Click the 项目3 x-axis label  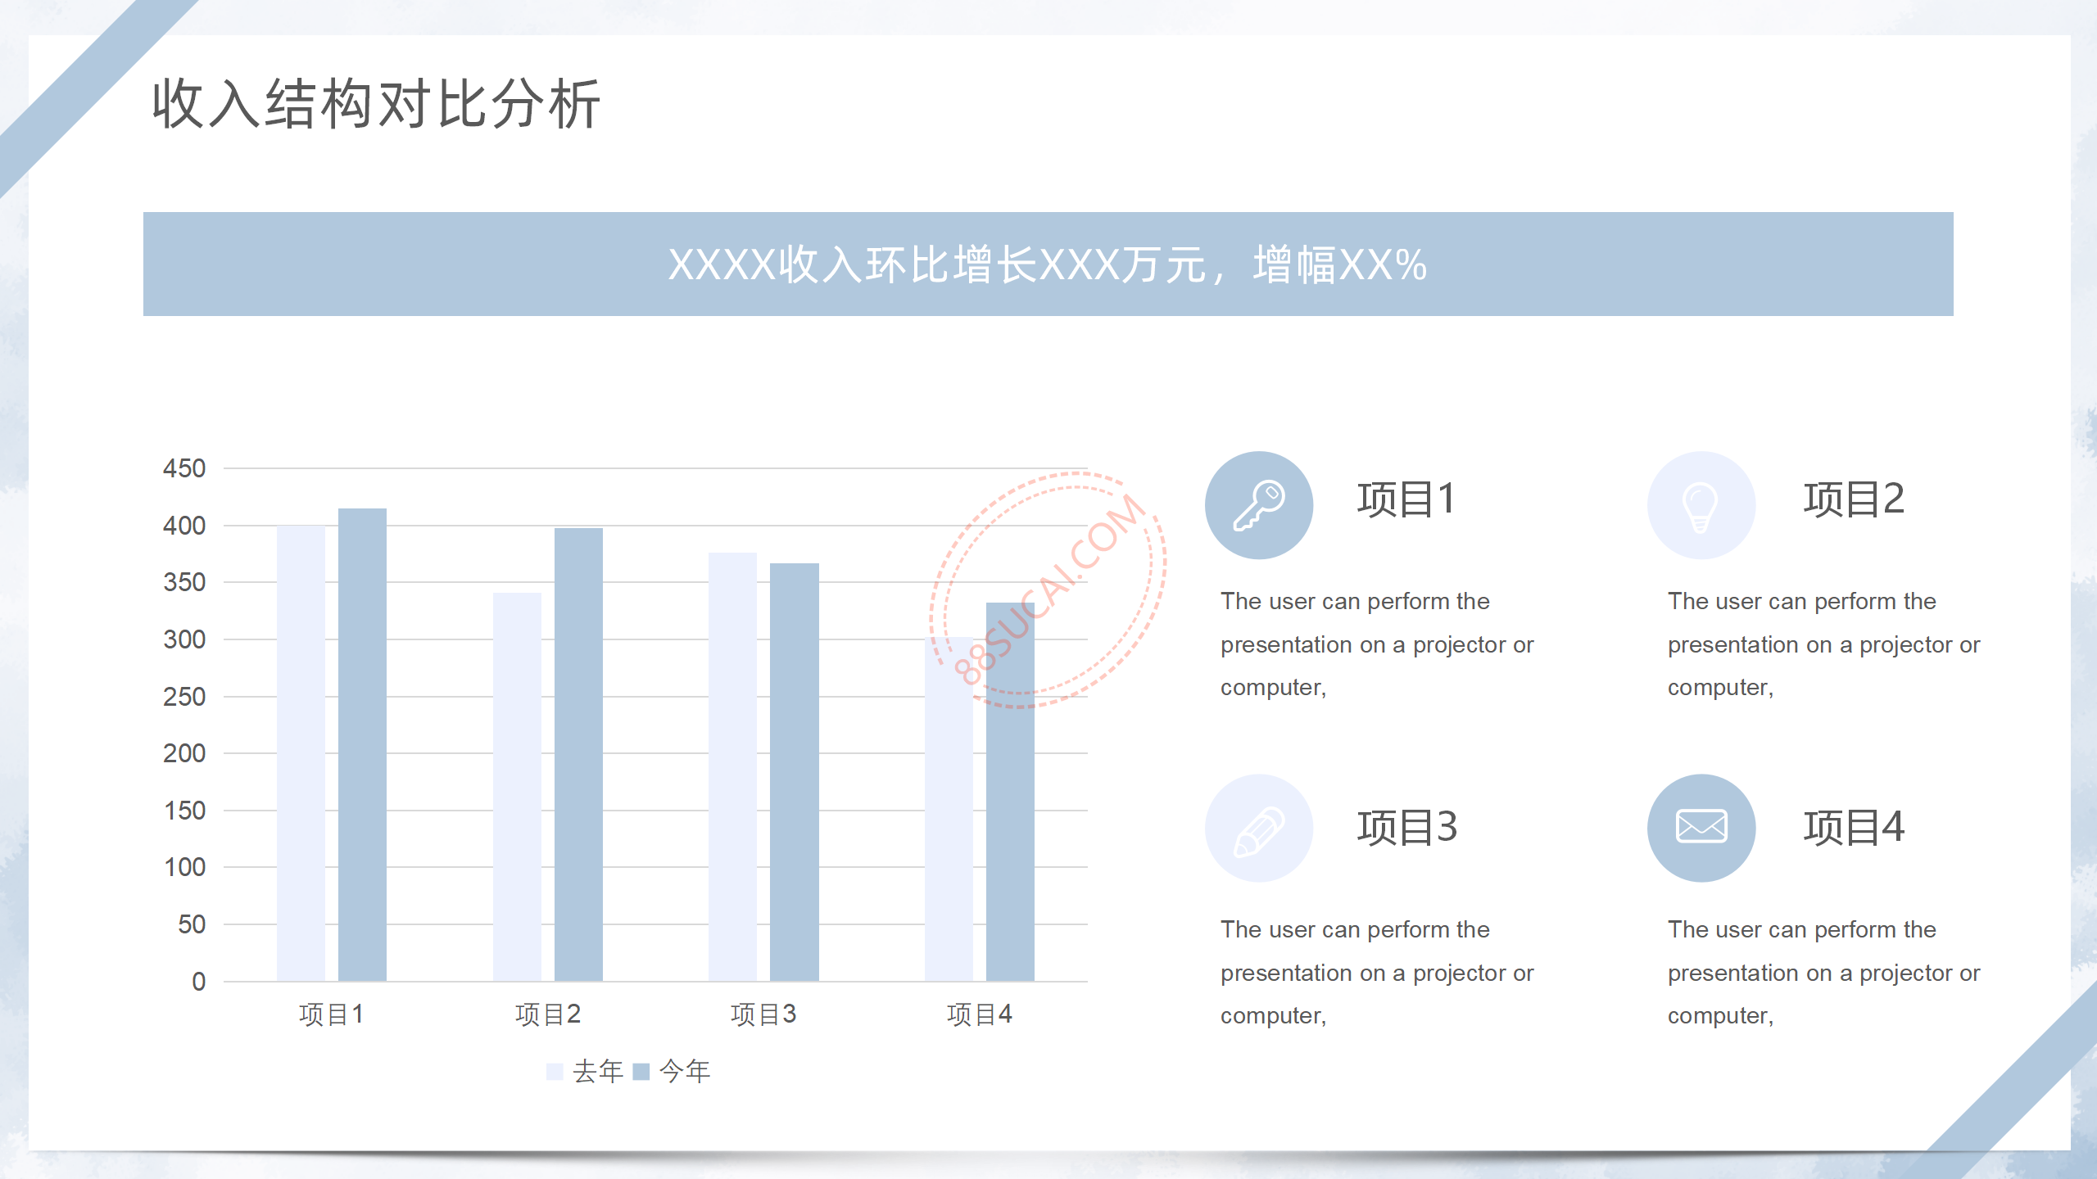point(763,1014)
